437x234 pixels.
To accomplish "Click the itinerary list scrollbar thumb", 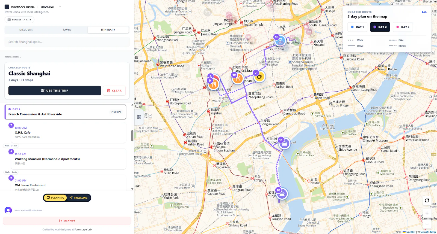I will 132,135.
